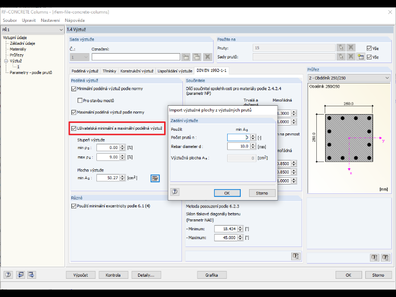Select Materiály in the tree
The width and height of the screenshot is (396, 297).
[18, 49]
